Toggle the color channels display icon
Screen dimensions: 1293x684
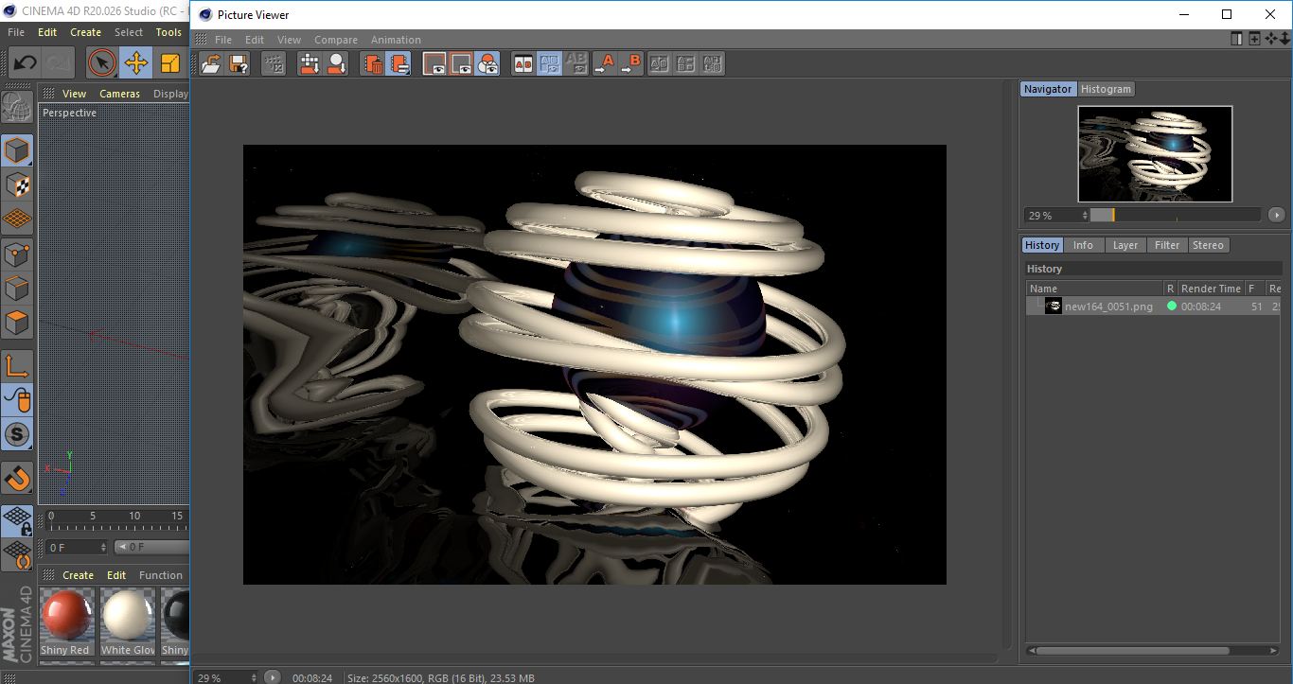487,63
